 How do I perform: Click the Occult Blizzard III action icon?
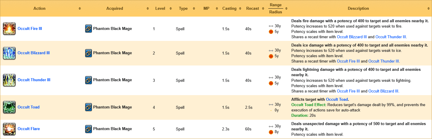coord(9,53)
